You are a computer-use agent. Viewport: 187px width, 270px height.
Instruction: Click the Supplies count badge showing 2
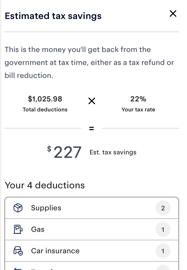coord(163,208)
